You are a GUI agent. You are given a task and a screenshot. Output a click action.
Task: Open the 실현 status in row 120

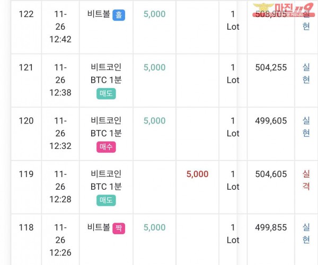[x=306, y=127]
